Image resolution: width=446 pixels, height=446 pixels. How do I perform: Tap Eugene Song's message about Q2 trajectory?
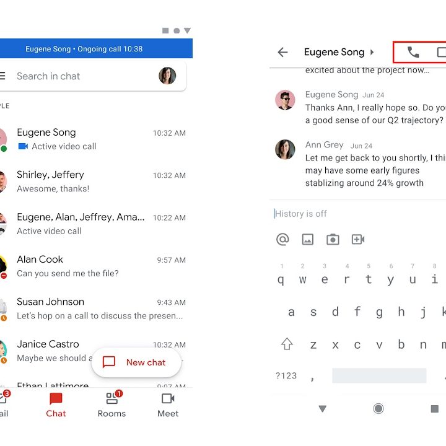(x=375, y=114)
